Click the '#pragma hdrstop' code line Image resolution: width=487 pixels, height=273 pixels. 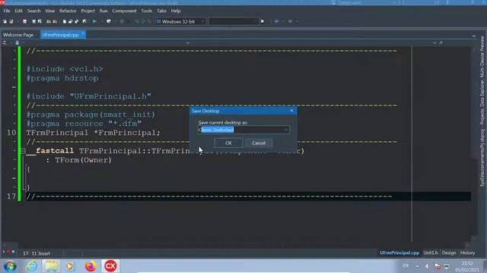[x=62, y=78]
